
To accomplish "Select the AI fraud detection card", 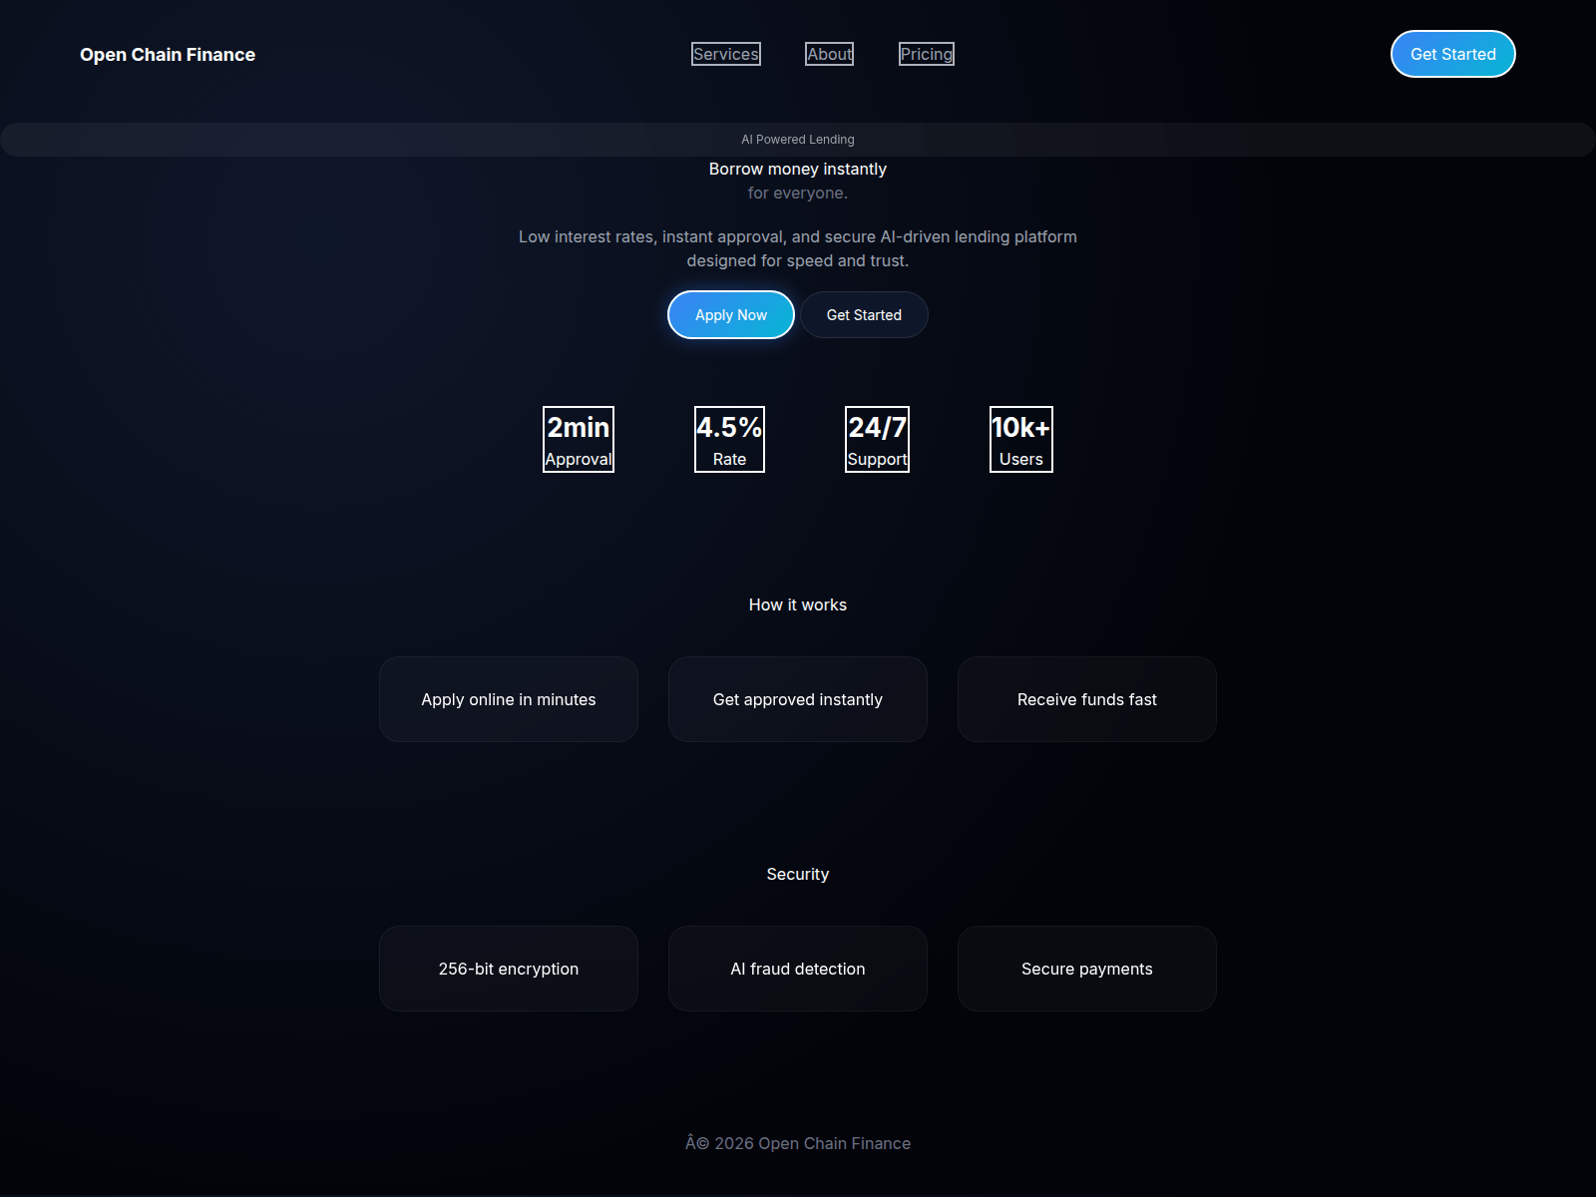I will tap(798, 969).
